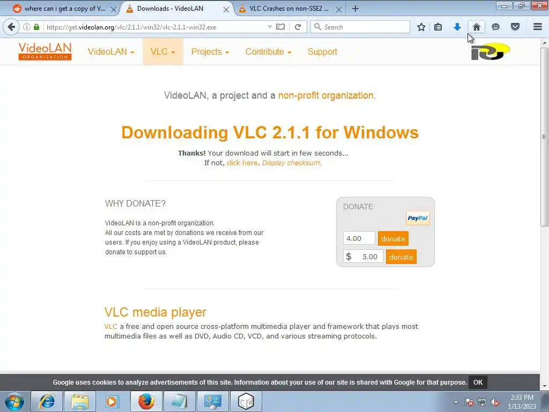Switch to Firefox taskbar button
549x412 pixels.
pos(146,401)
